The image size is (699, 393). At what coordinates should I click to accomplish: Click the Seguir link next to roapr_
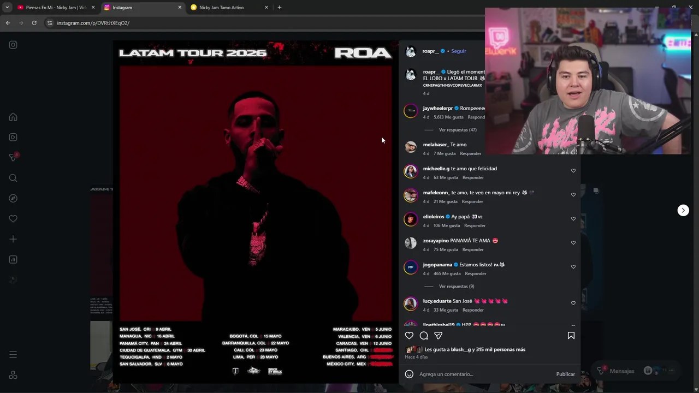pyautogui.click(x=459, y=51)
